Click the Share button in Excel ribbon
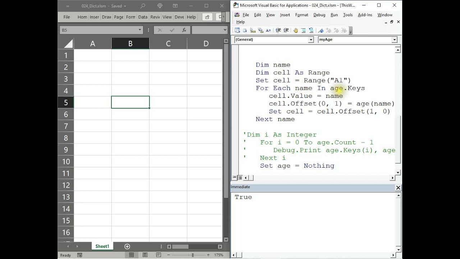Image resolution: width=460 pixels, height=259 pixels. (207, 17)
